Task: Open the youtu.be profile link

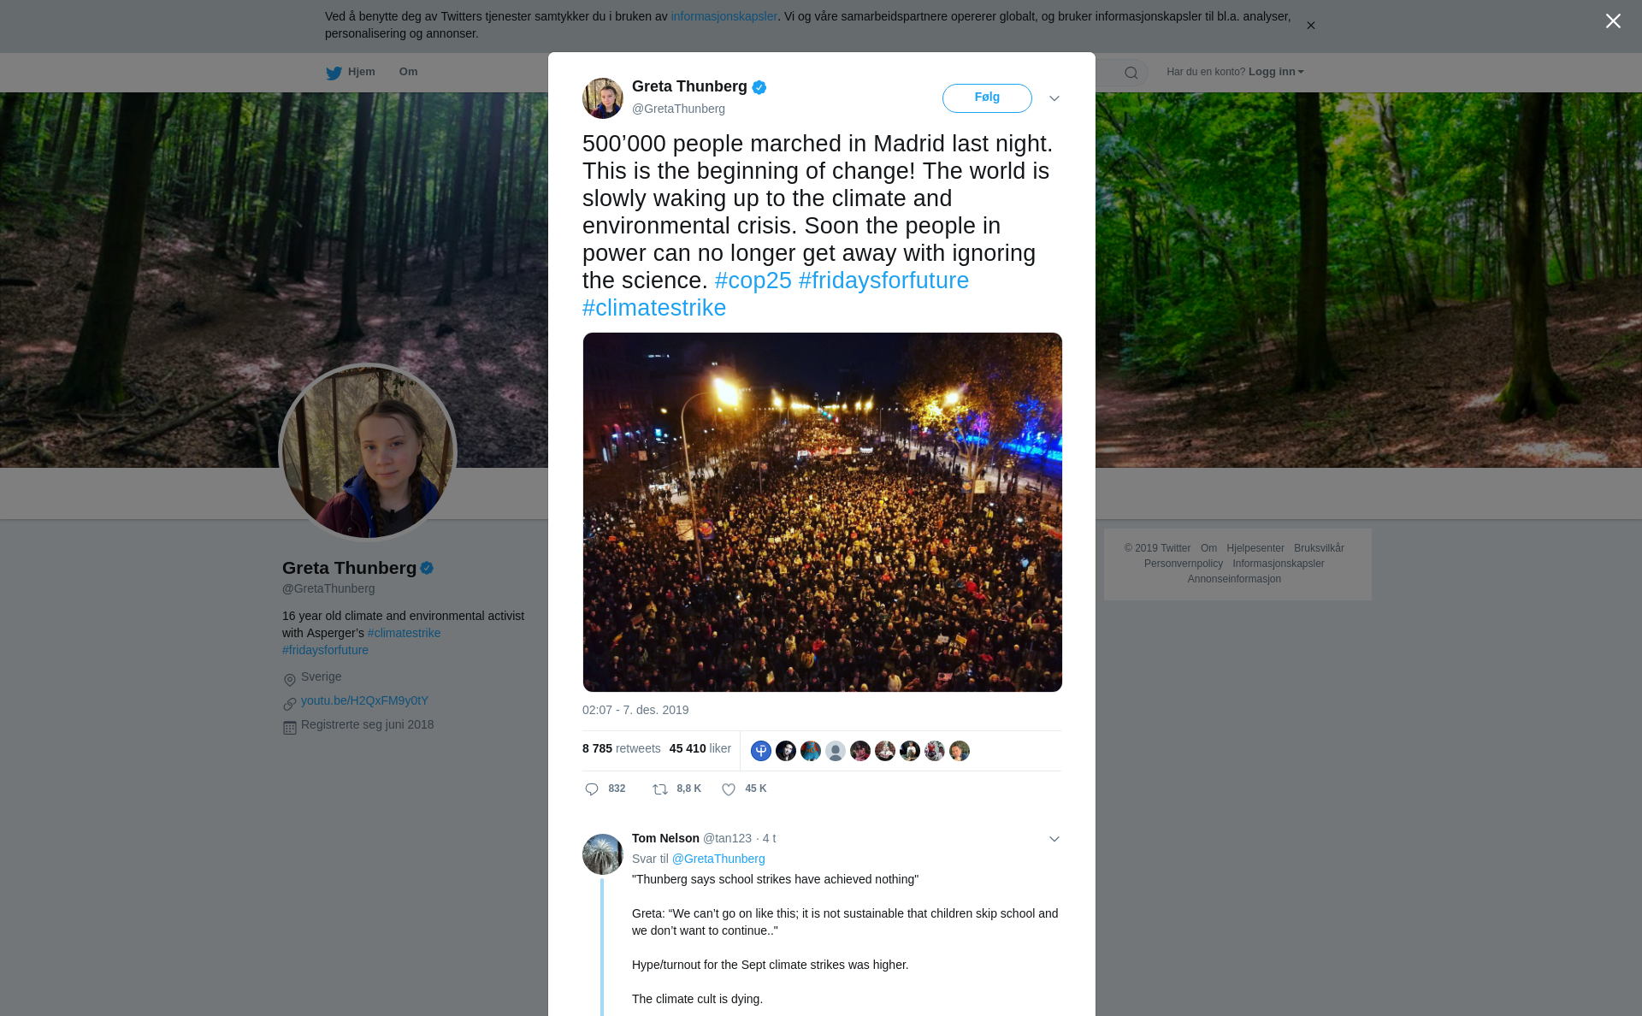Action: click(x=364, y=700)
